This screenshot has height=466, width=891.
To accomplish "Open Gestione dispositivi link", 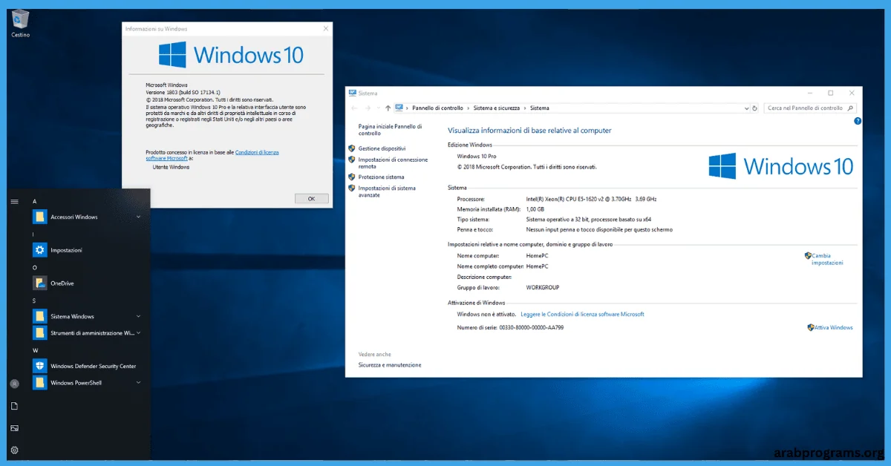I will click(x=382, y=148).
